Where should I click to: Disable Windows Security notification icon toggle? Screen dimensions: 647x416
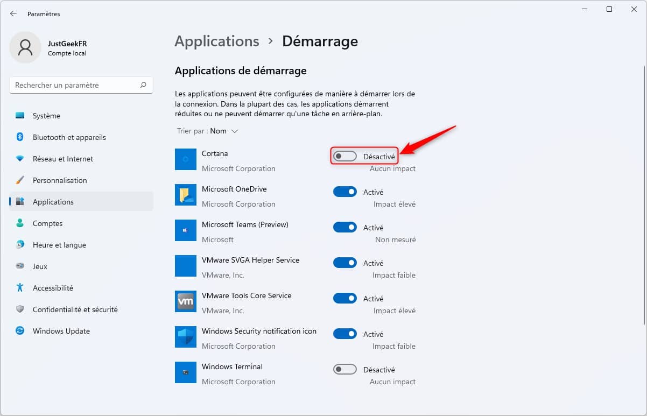[x=345, y=334]
